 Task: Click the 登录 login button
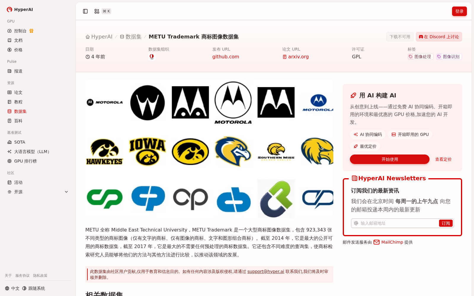coord(459,11)
